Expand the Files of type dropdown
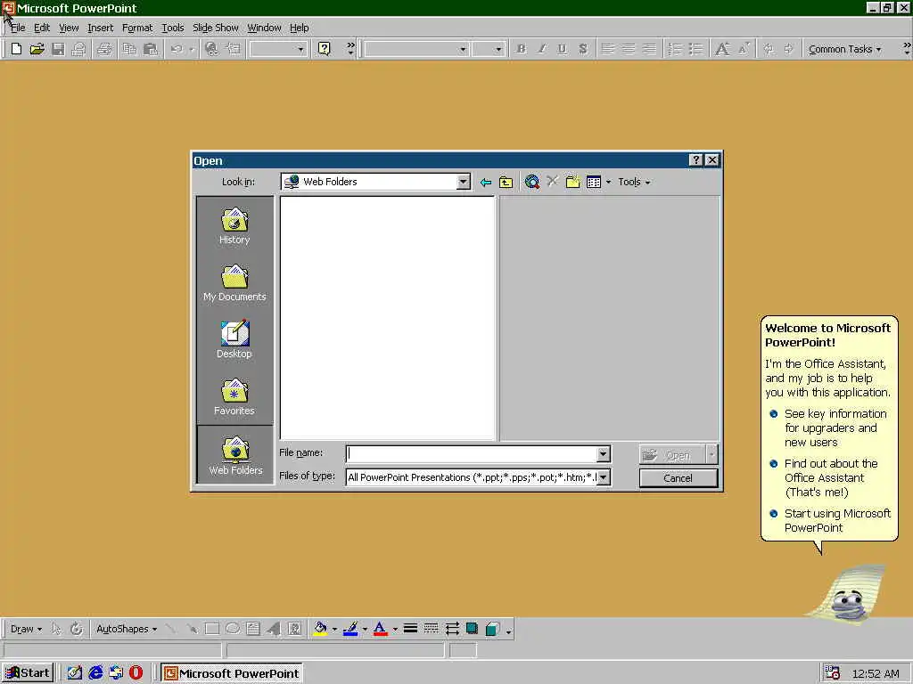Screen dimensions: 913x684 604,477
